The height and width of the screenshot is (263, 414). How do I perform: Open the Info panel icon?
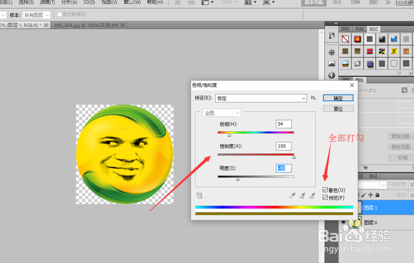(x=332, y=75)
